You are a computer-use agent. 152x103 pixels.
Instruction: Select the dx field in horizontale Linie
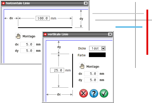[27, 44]
